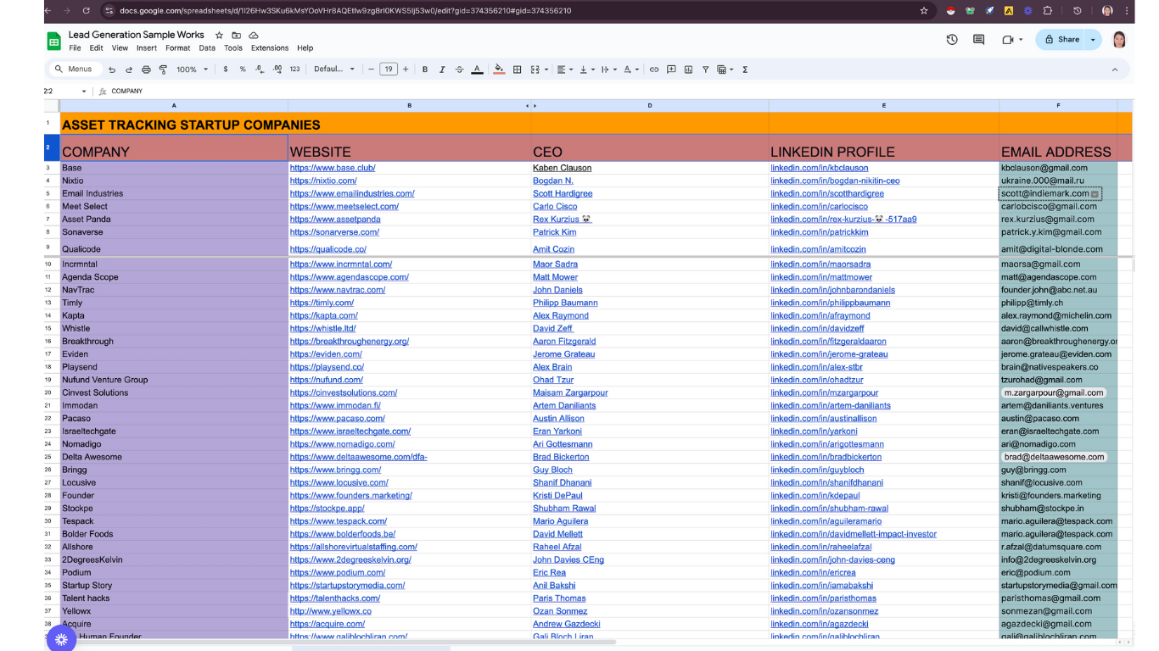The height and width of the screenshot is (651, 1159).
Task: Click the cloud document status icon
Action: (253, 36)
